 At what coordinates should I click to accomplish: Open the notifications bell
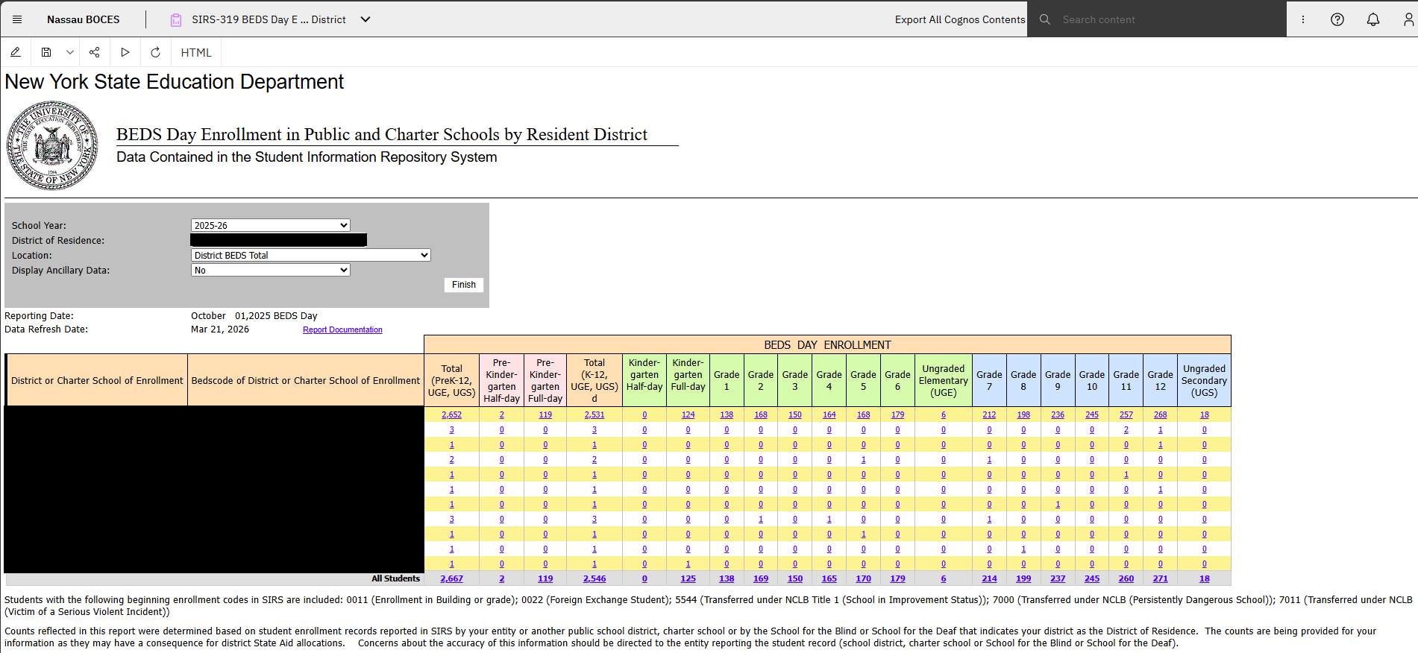pos(1373,19)
